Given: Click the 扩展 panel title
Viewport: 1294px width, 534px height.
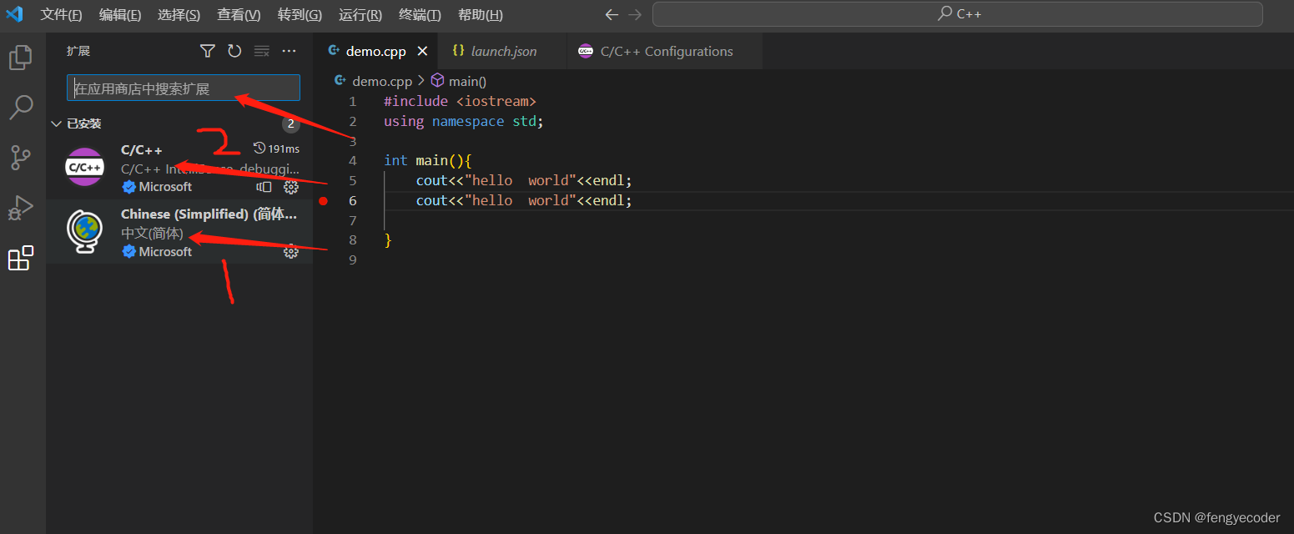Looking at the screenshot, I should pyautogui.click(x=78, y=51).
